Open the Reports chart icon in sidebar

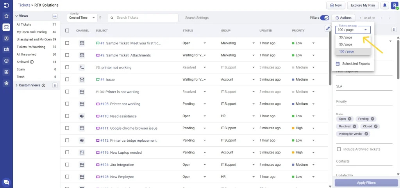pyautogui.click(x=6, y=72)
